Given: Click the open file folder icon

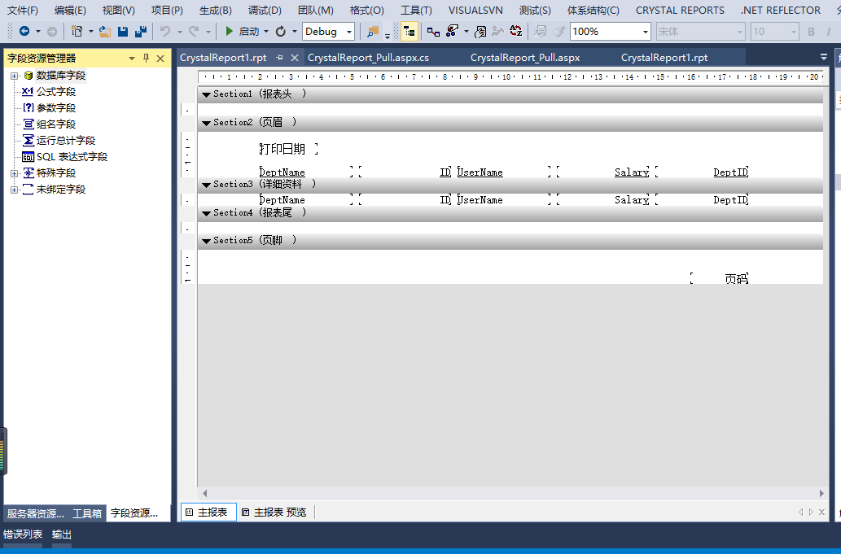Looking at the screenshot, I should 105,32.
